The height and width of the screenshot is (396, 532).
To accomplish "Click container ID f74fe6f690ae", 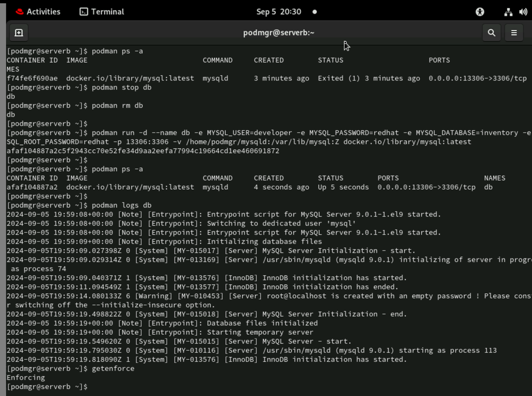I will click(32, 78).
